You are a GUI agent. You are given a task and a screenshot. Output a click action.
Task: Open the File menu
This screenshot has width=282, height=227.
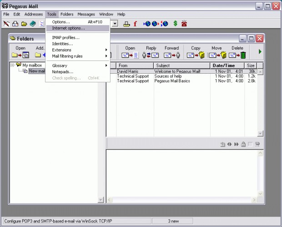coord(6,14)
